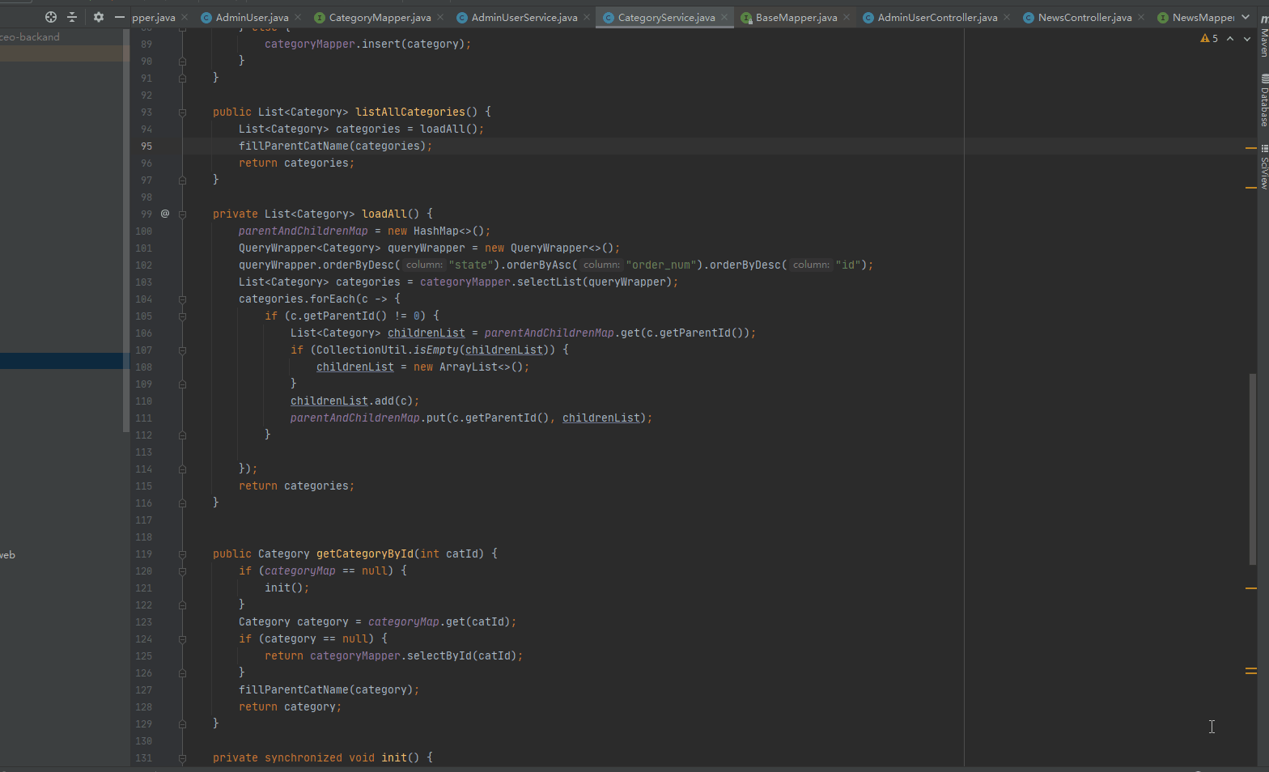Open the Database tool window

[x=1263, y=100]
